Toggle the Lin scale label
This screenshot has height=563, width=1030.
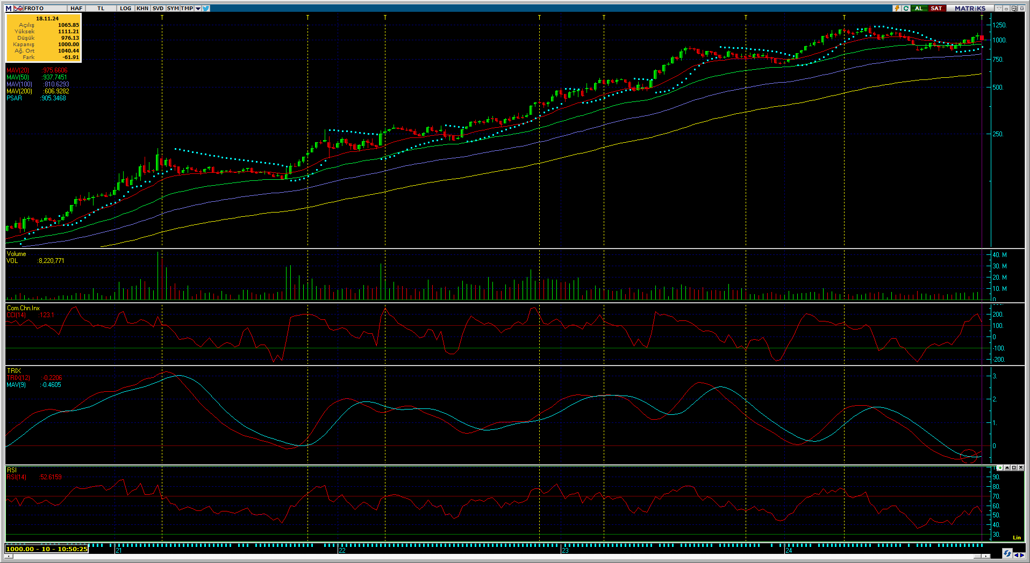tap(1017, 537)
